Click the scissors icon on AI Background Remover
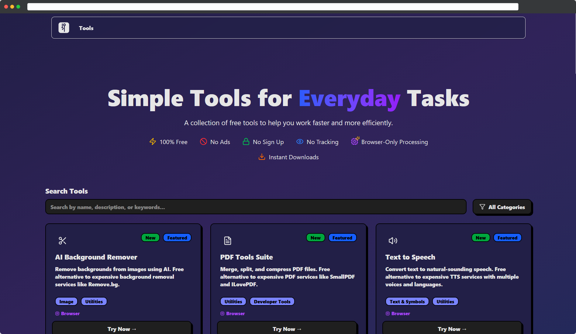Image resolution: width=576 pixels, height=334 pixels. click(62, 241)
